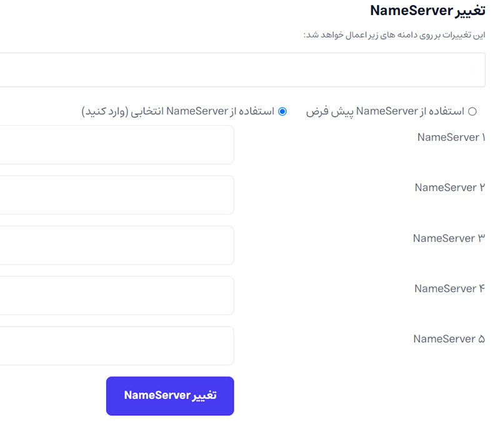Focus the NameServer ۳ input field
The image size is (500, 424).
[117, 245]
